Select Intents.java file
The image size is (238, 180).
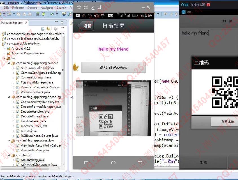pos(28,131)
